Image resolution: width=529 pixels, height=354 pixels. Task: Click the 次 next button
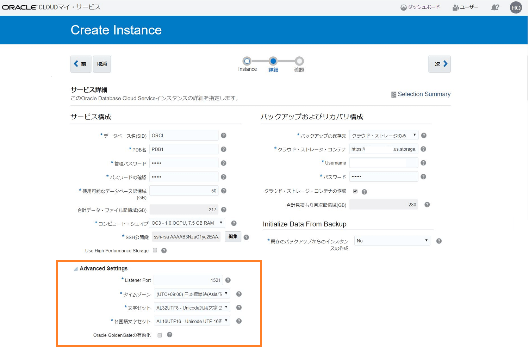(x=440, y=64)
